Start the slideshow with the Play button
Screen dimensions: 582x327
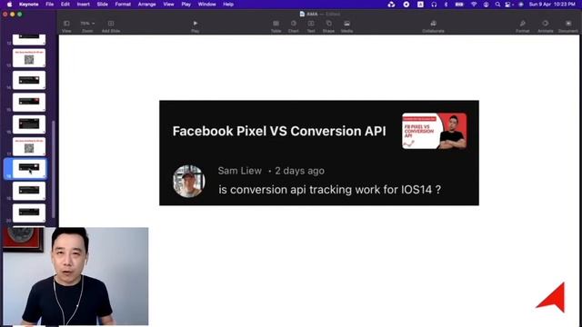[x=196, y=26]
